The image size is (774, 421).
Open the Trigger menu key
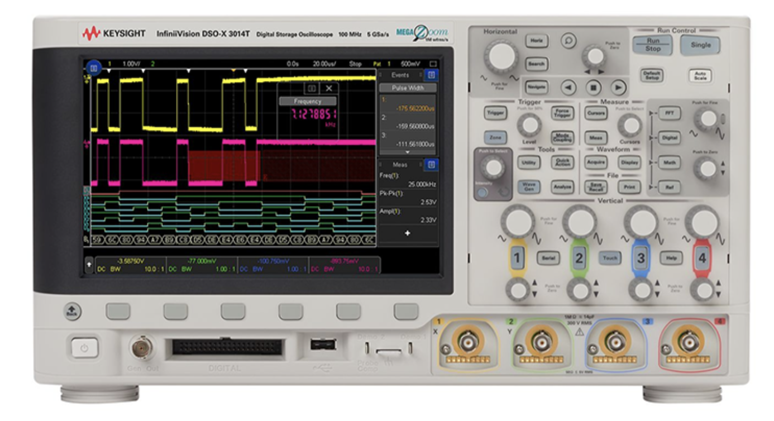click(495, 113)
